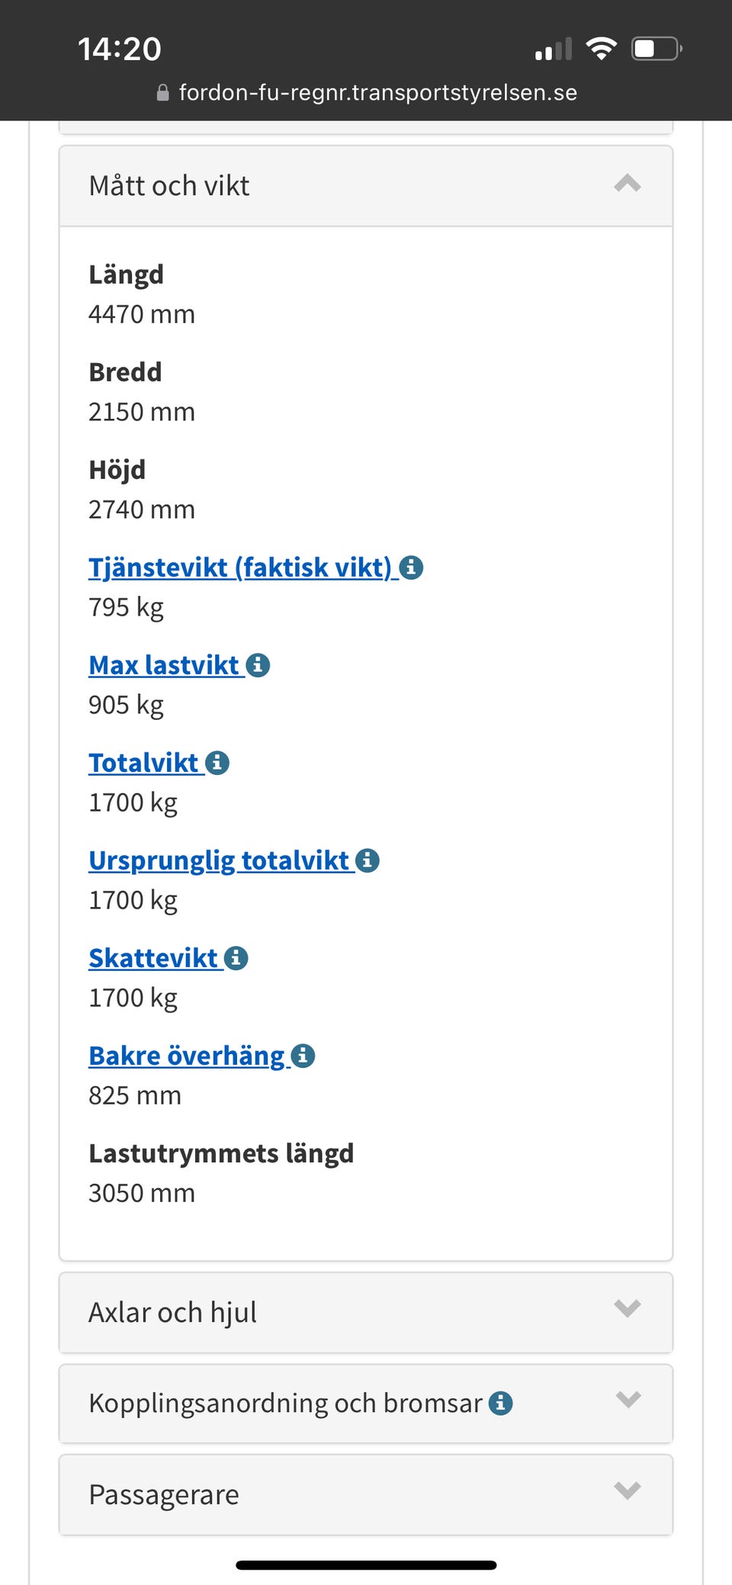Open the Bakre överhäng link
Screen dimensions: 732x1585
(x=187, y=1056)
